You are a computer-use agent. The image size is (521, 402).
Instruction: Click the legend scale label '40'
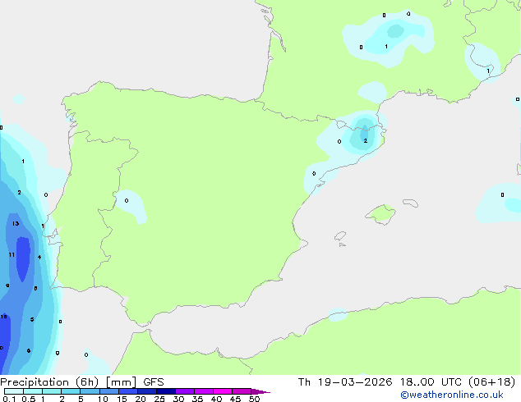(216, 399)
